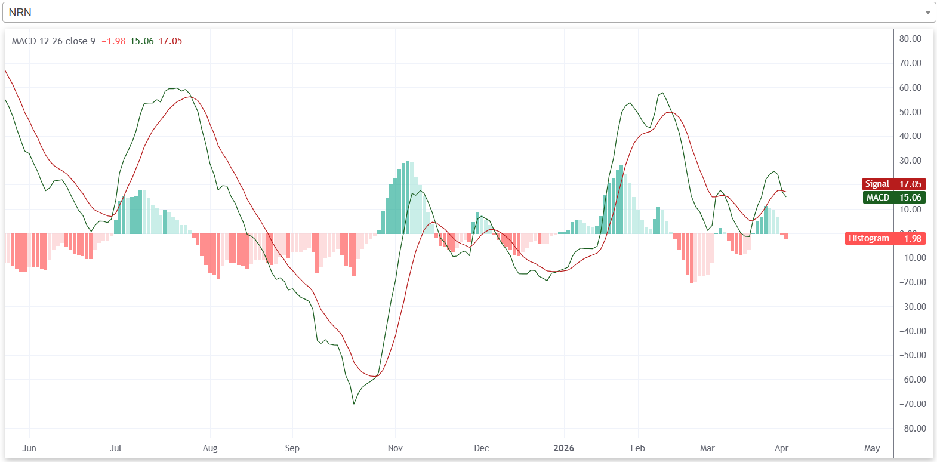Screen dimensions: 937x462
Task: Click the Apr label on time axis
Action: click(x=781, y=448)
